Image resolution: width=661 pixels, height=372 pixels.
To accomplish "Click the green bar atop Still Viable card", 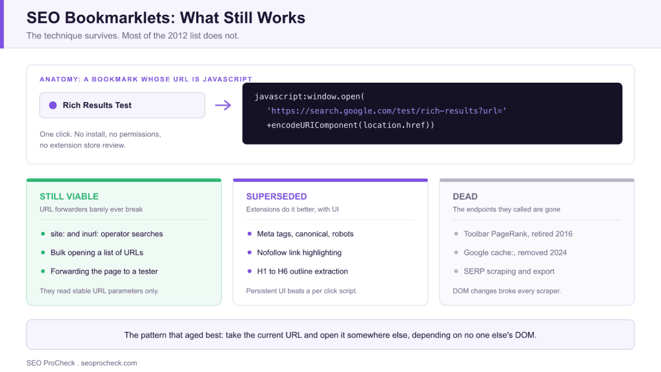I will (x=124, y=180).
